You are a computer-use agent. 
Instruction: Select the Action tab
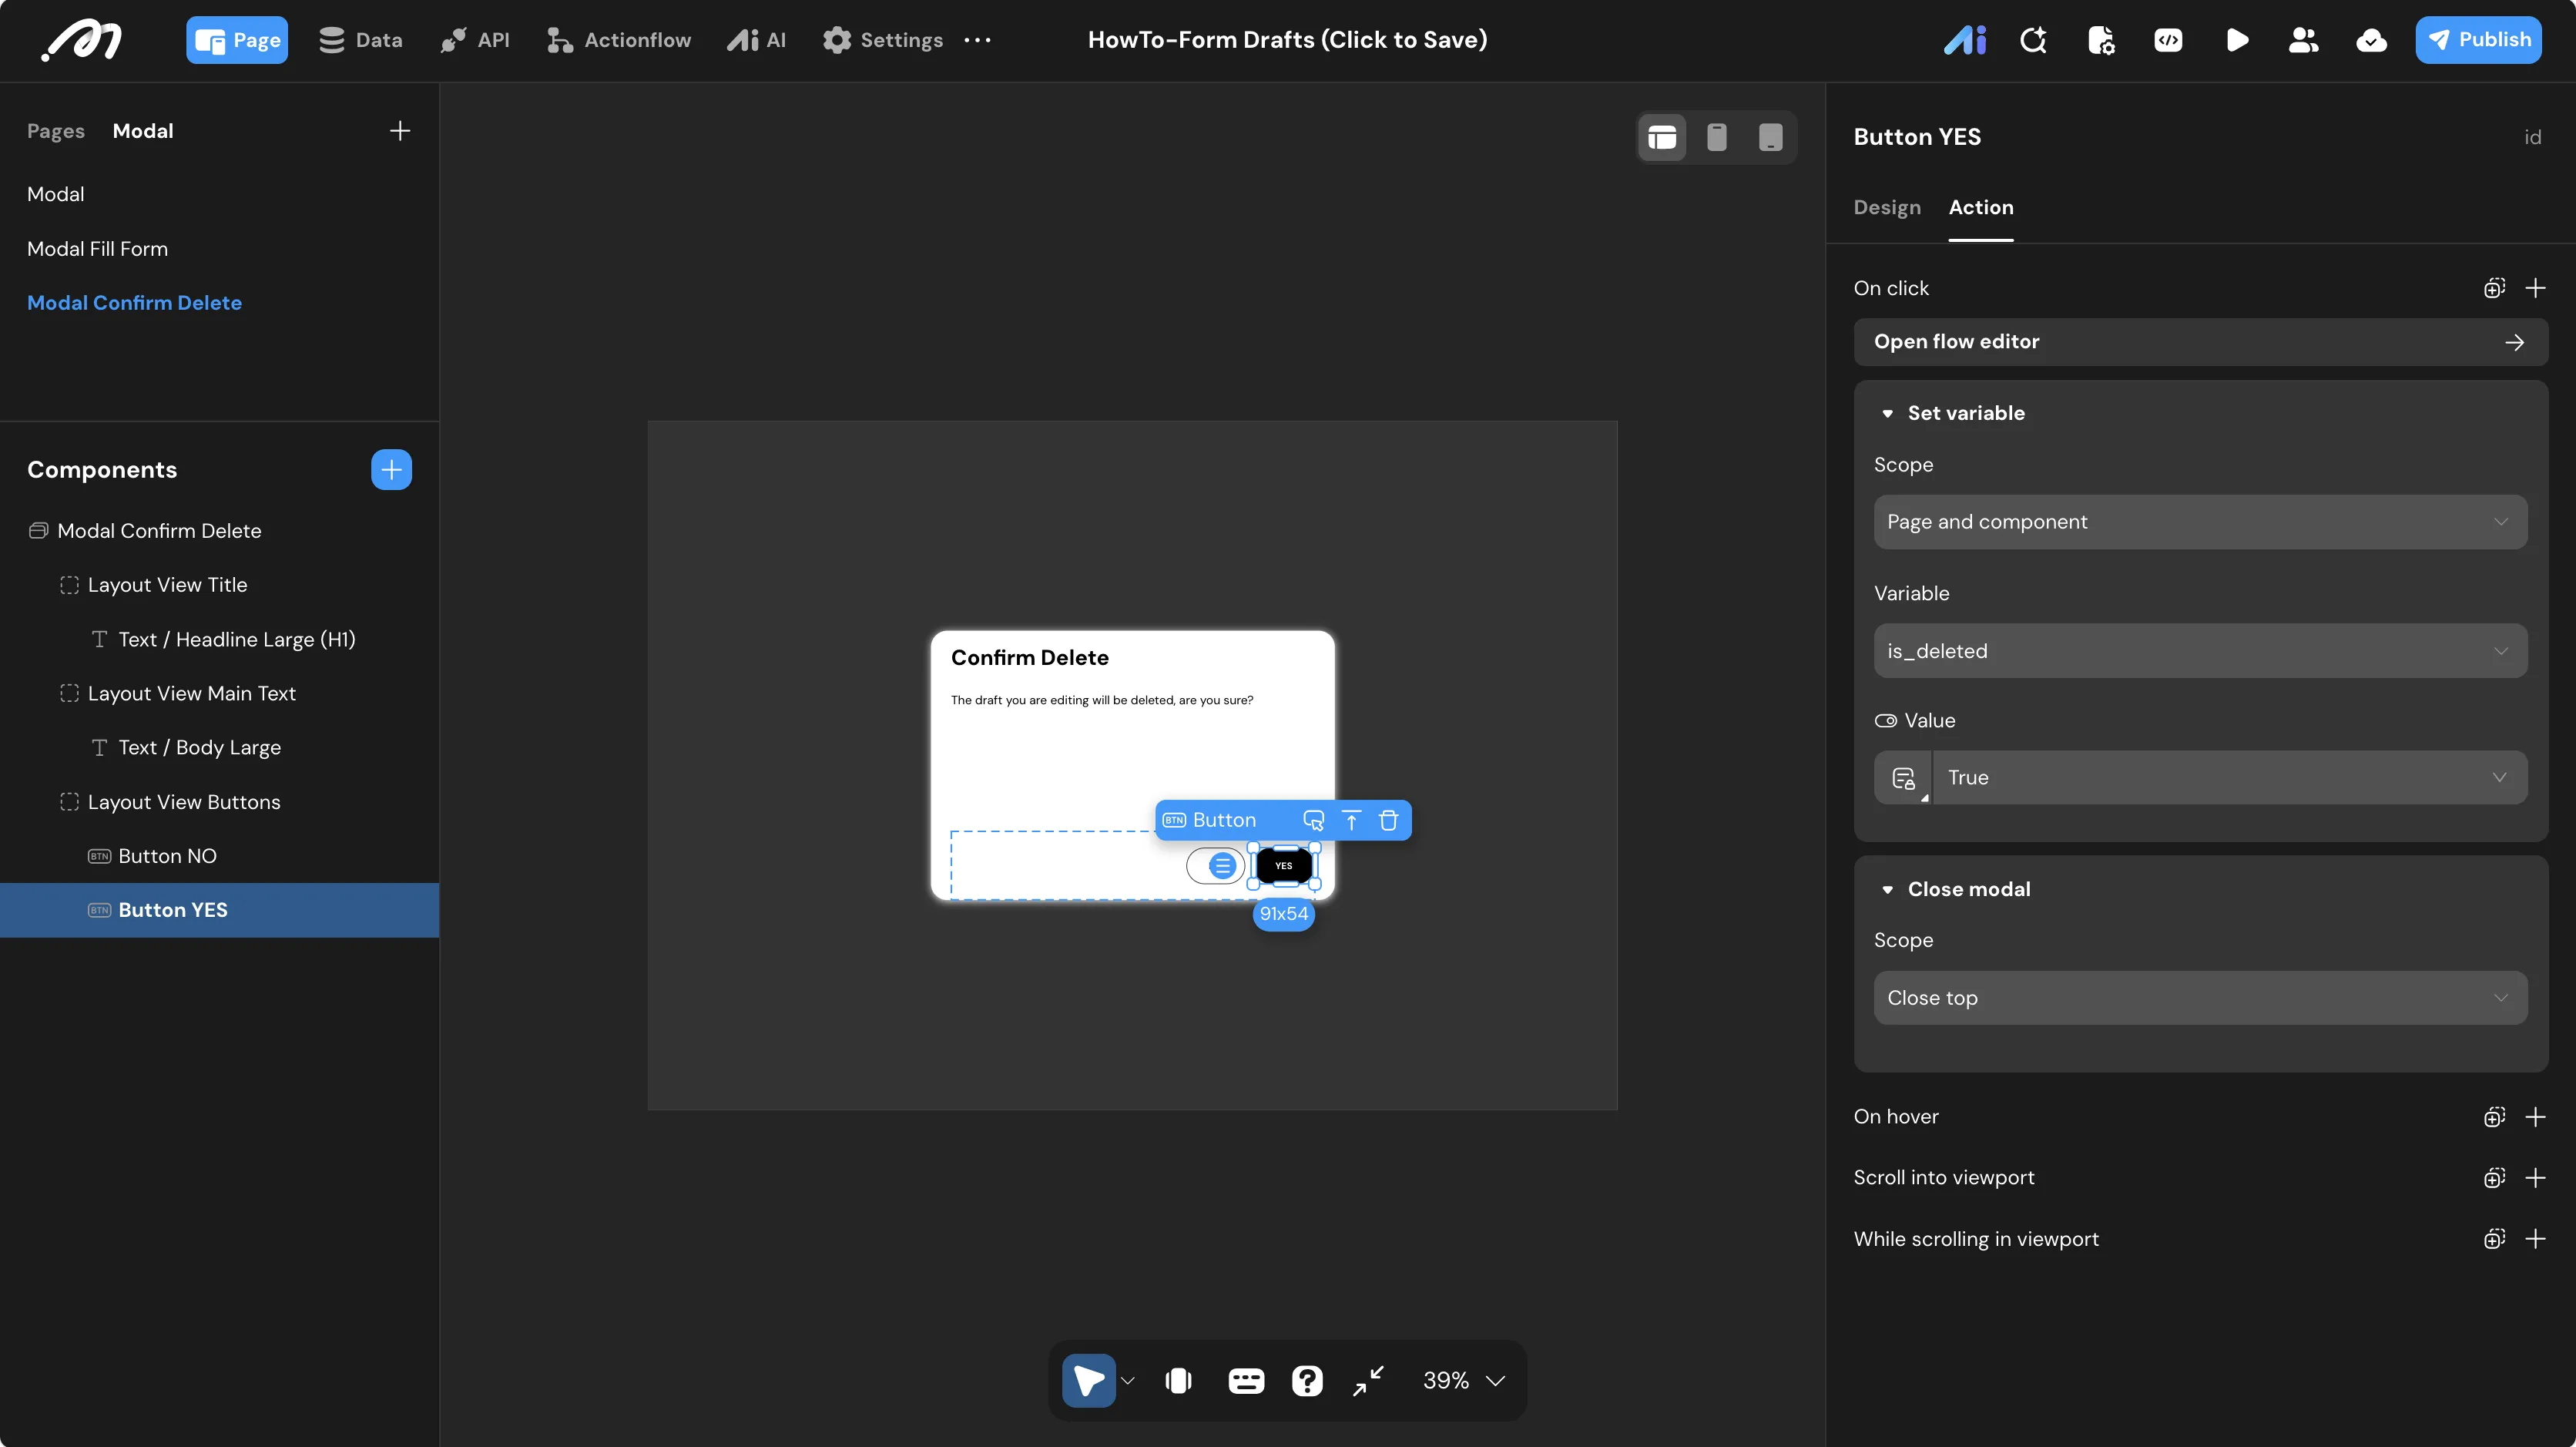pos(1981,207)
